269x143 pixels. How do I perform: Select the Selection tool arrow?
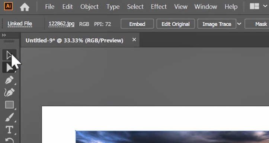coord(9,55)
